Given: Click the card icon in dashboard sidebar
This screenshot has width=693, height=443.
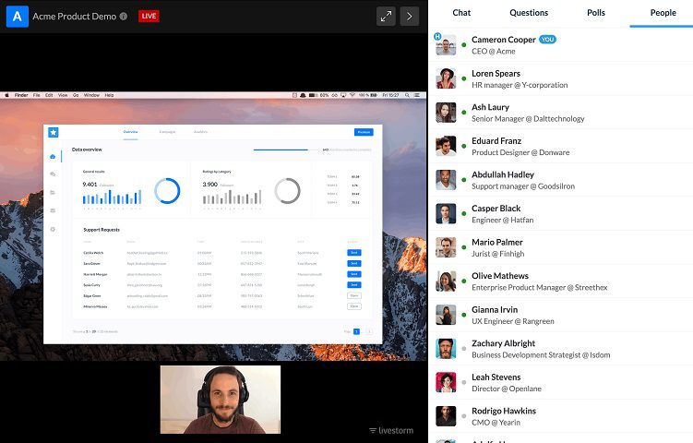Looking at the screenshot, I should (x=53, y=210).
